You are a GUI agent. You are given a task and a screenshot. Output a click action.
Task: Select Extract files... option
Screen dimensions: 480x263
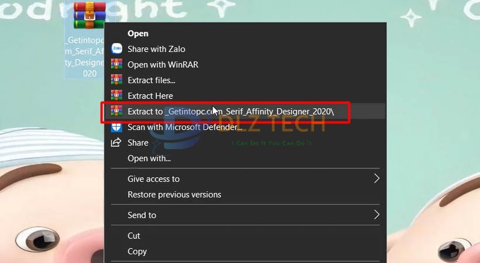coord(245,80)
